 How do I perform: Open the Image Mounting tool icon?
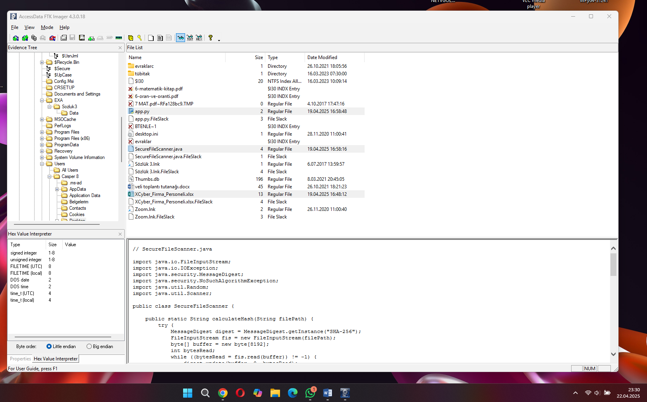coord(34,38)
